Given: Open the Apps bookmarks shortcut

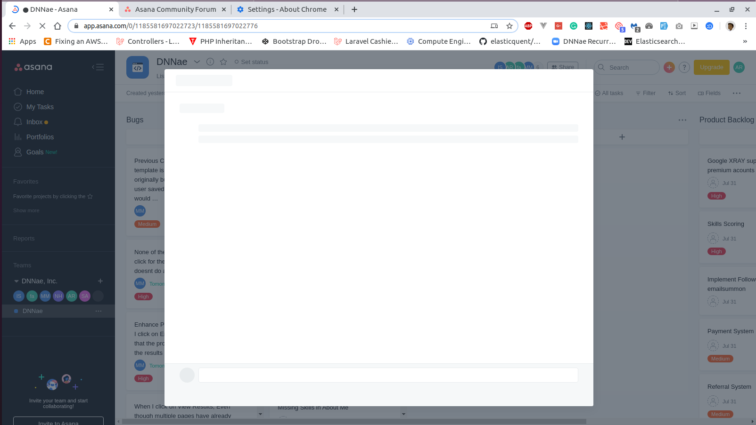Looking at the screenshot, I should coord(23,41).
